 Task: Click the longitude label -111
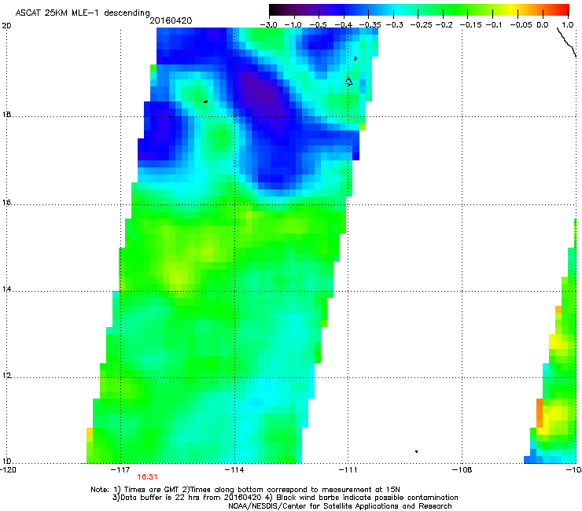(x=348, y=470)
